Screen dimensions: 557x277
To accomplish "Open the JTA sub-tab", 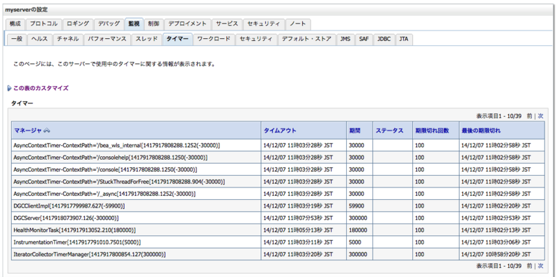I will (x=404, y=39).
